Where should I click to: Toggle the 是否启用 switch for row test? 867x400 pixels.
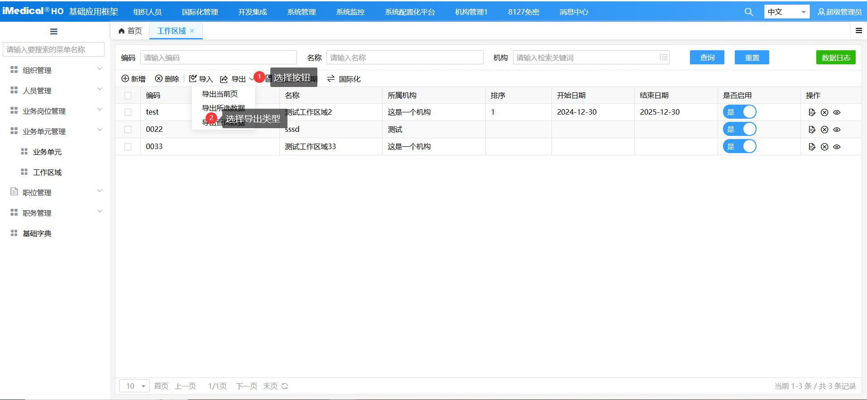[739, 112]
